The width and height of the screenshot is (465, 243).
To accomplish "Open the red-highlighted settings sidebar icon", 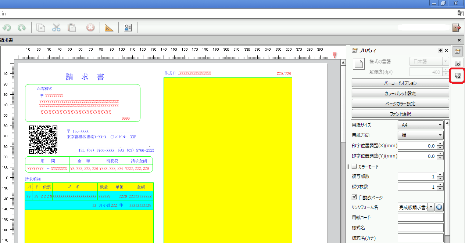I will 458,76.
